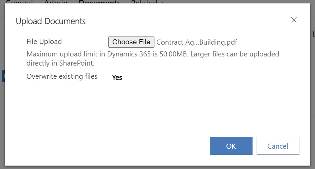This screenshot has width=315, height=169.
Task: Select the Contract Ag...Building.pdf file name
Action: [x=197, y=42]
